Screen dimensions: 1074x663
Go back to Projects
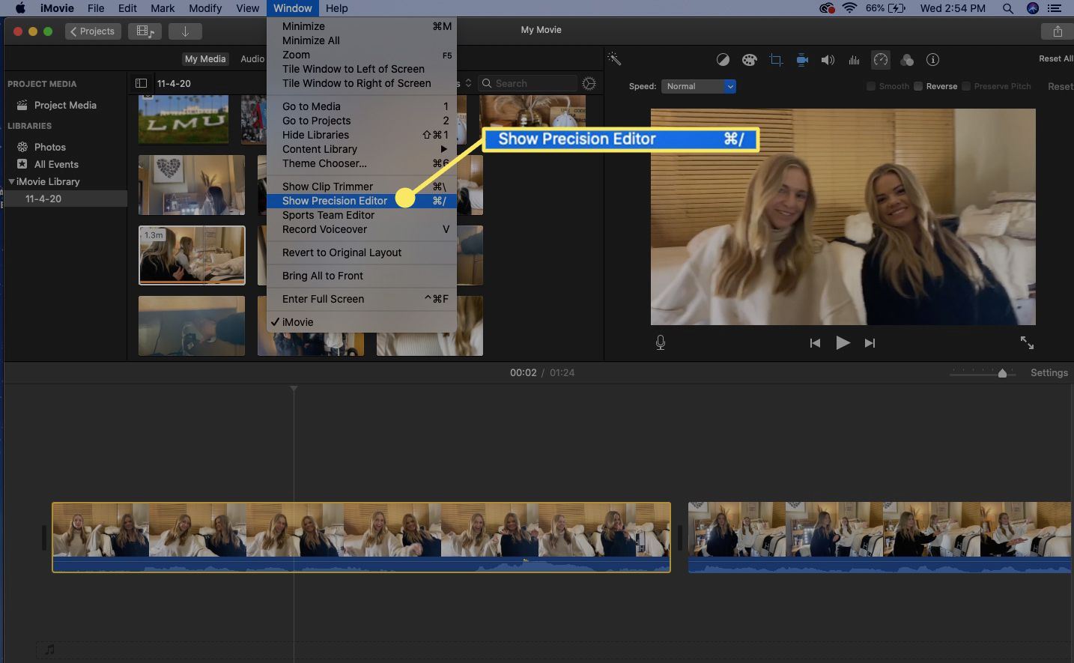[x=93, y=31]
